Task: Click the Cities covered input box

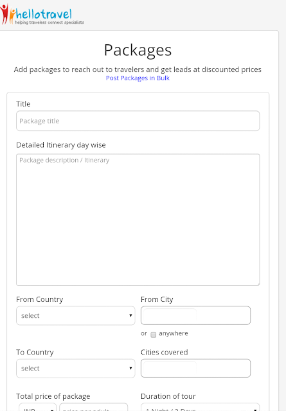Action: [x=196, y=368]
